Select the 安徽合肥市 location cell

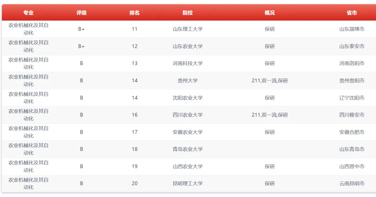[x=352, y=132]
